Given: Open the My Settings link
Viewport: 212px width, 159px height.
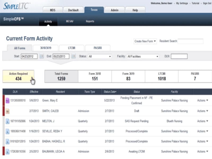Looking at the screenshot, I should 182,3.
